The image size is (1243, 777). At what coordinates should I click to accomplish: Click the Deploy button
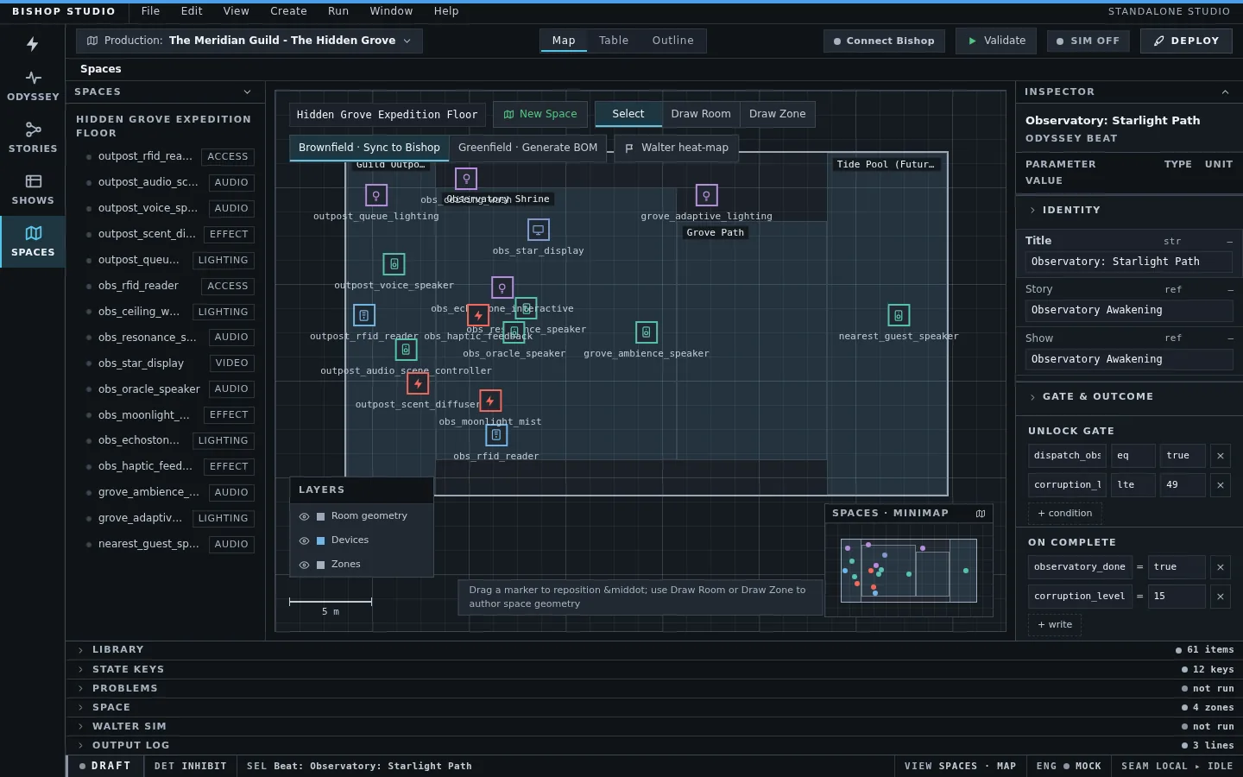pyautogui.click(x=1187, y=41)
